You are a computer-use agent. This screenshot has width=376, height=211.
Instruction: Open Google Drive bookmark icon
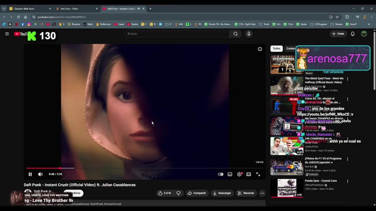coord(35,24)
